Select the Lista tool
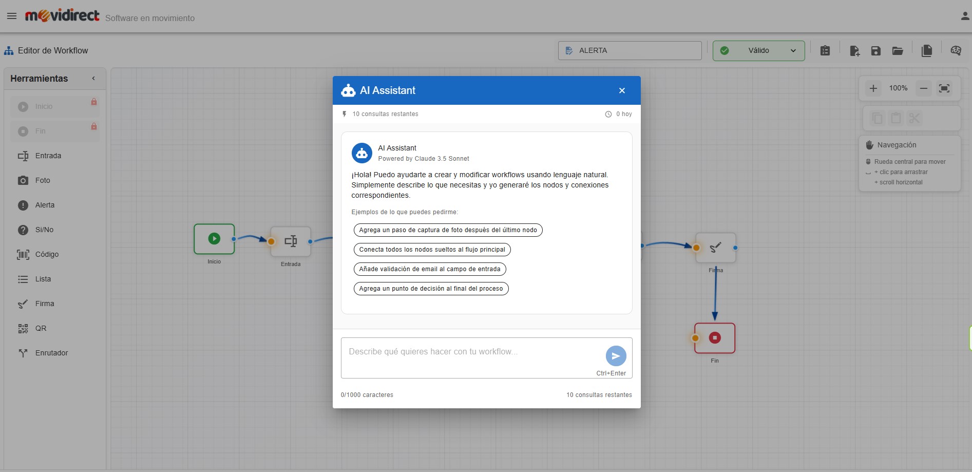 [55, 279]
